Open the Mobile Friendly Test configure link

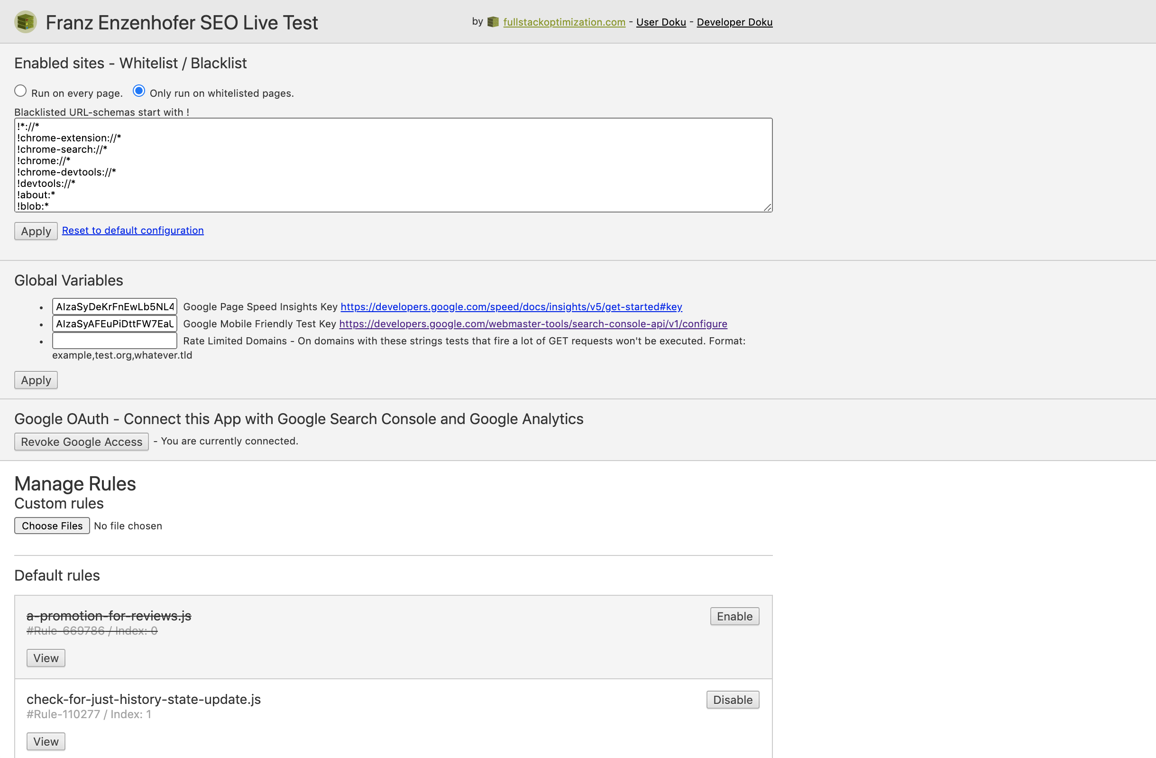(x=533, y=324)
